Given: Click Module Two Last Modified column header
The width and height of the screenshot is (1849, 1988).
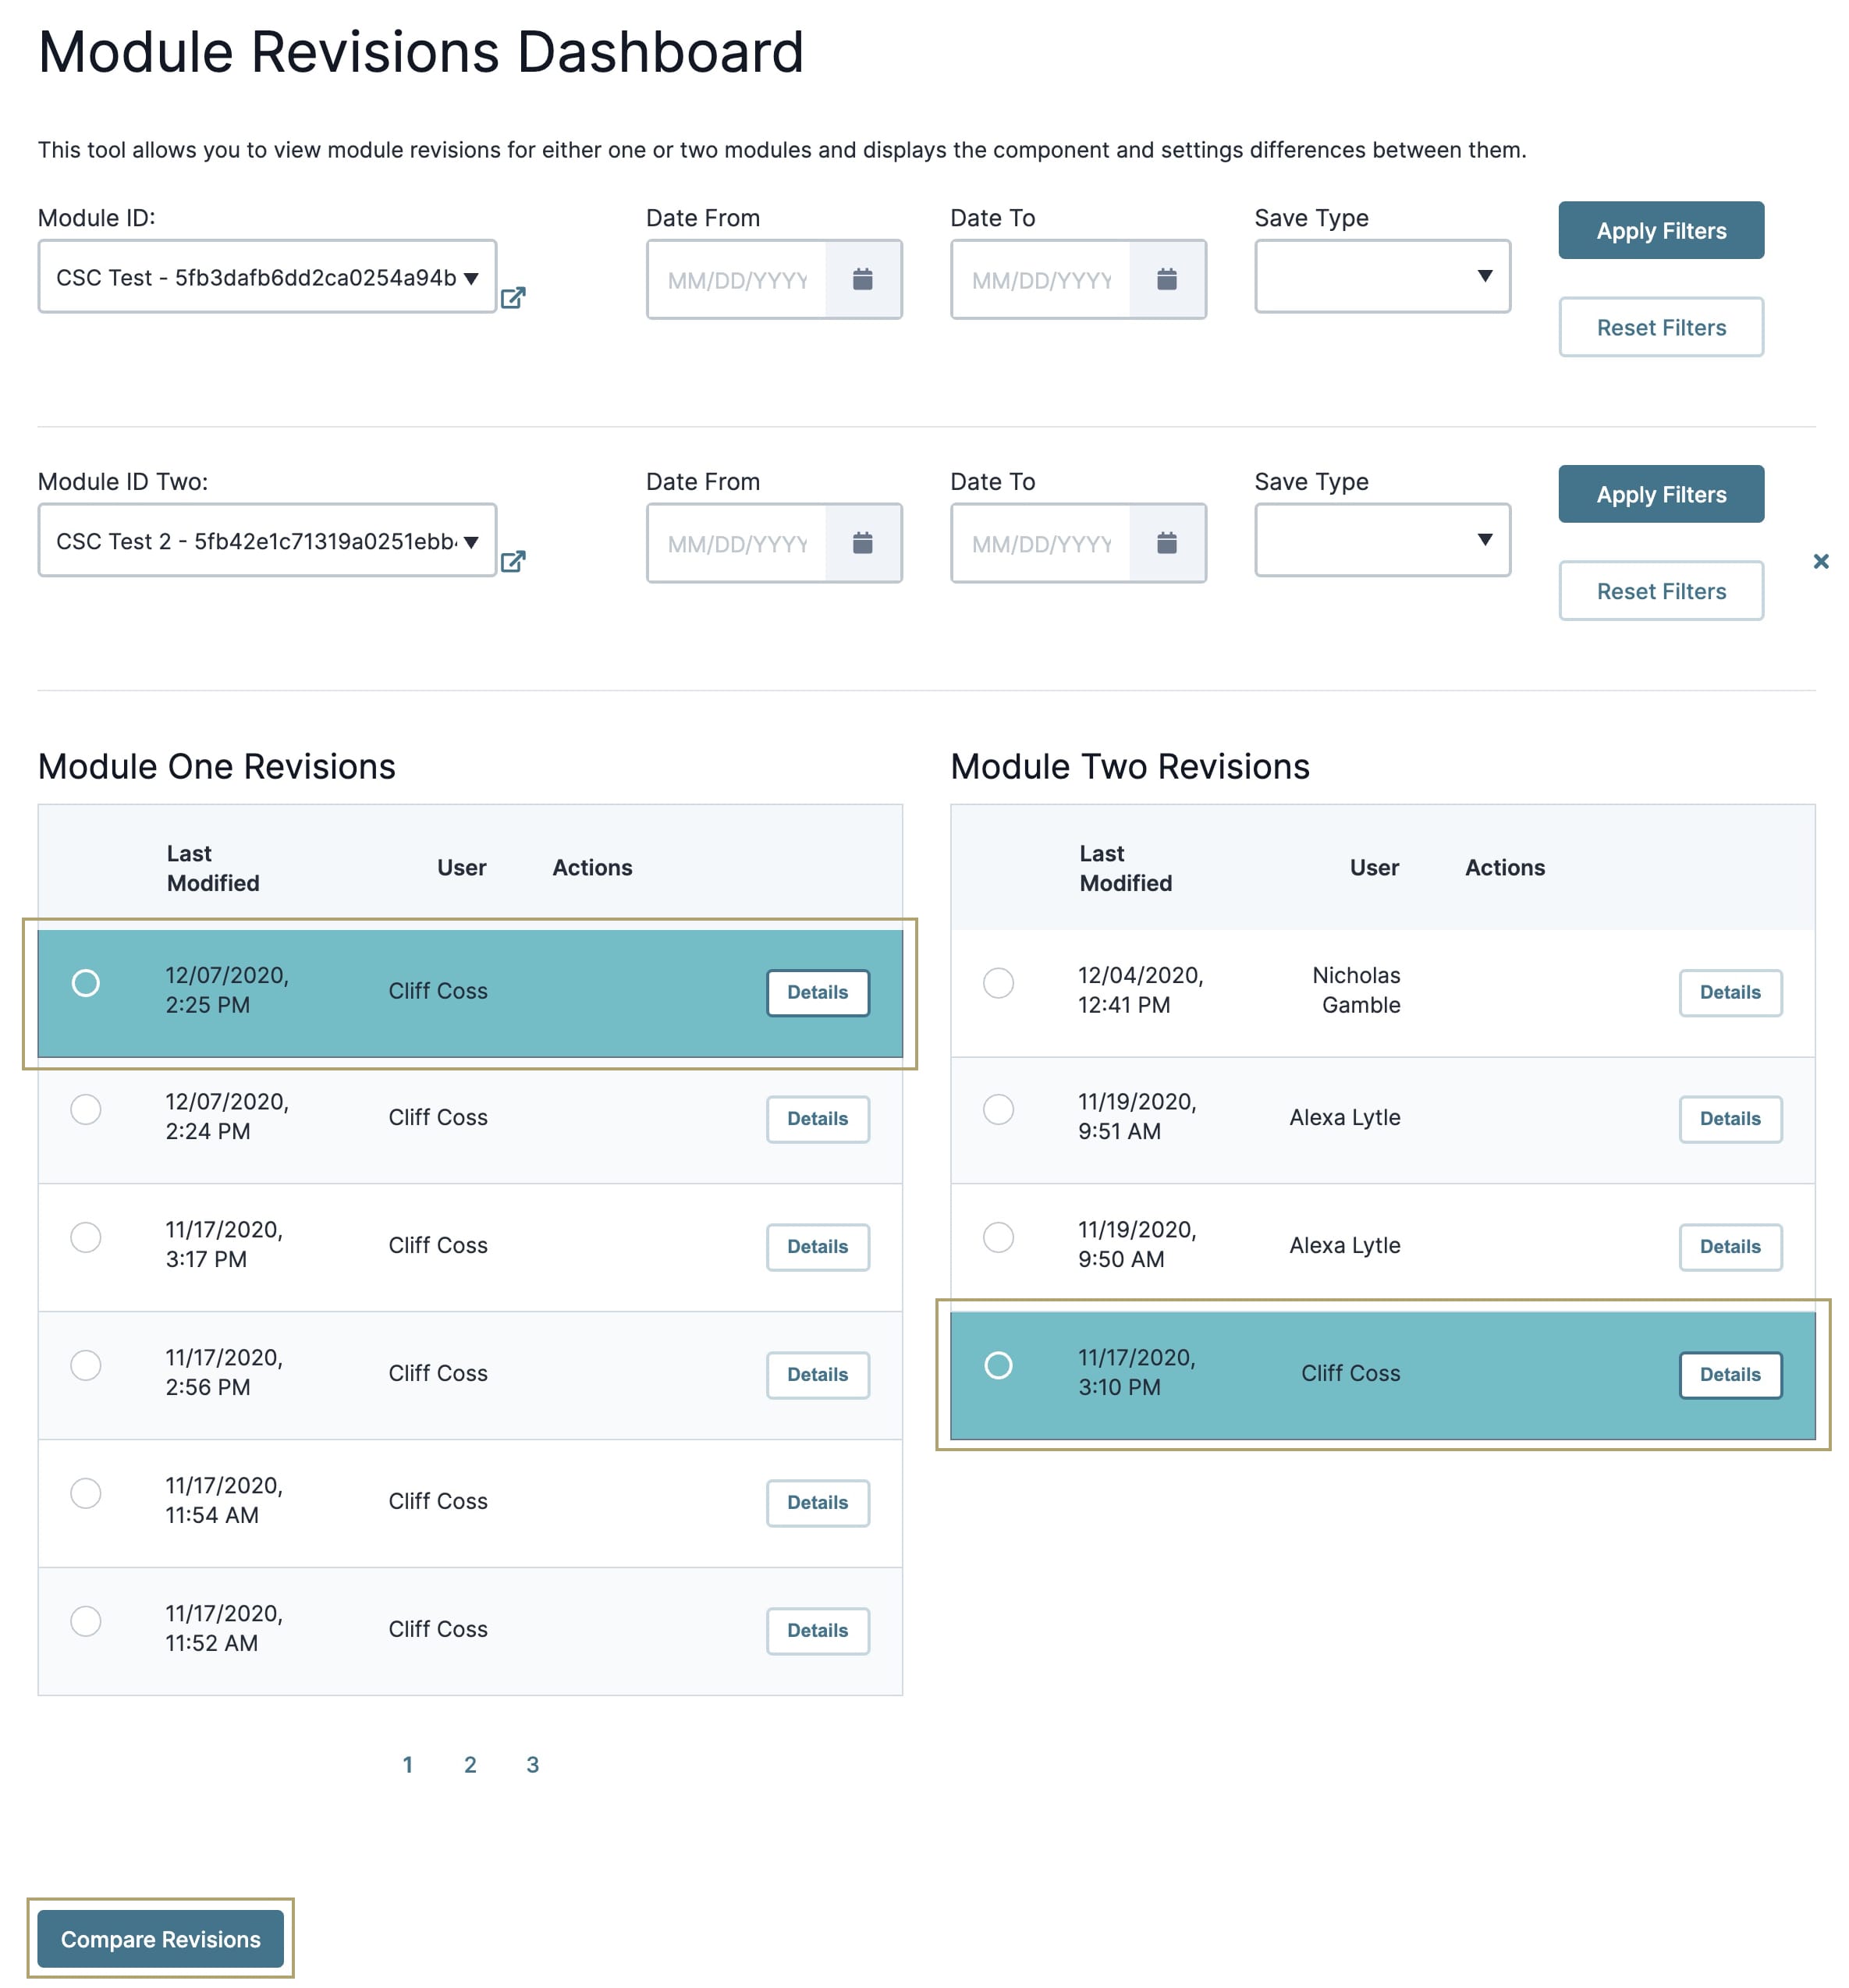Looking at the screenshot, I should point(1125,868).
